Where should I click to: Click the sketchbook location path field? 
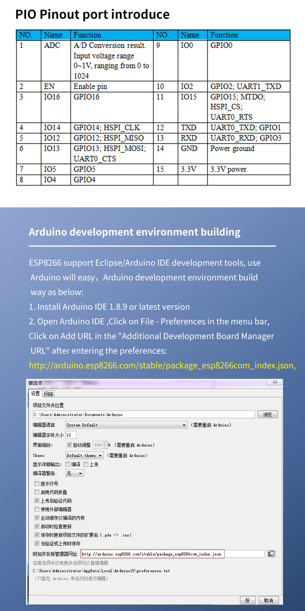pos(144,414)
